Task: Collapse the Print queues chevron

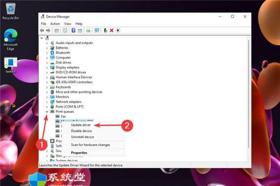Action: coord(47,112)
